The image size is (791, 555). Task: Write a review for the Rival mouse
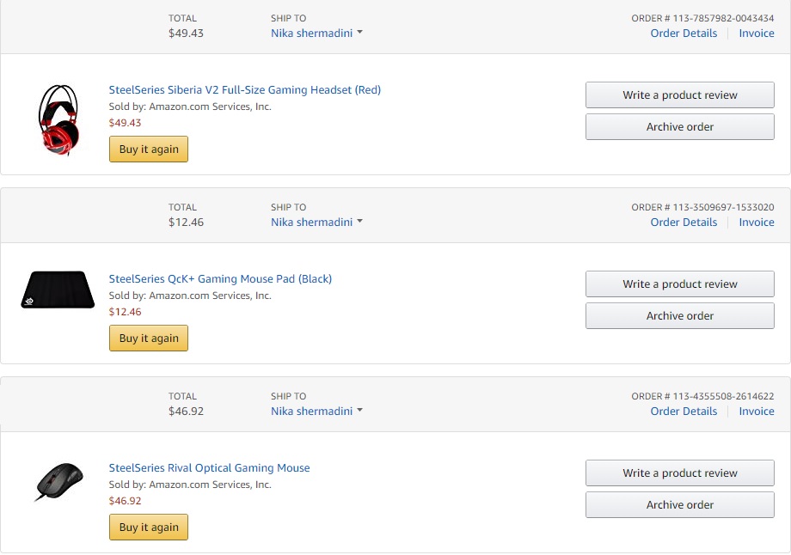pos(679,473)
